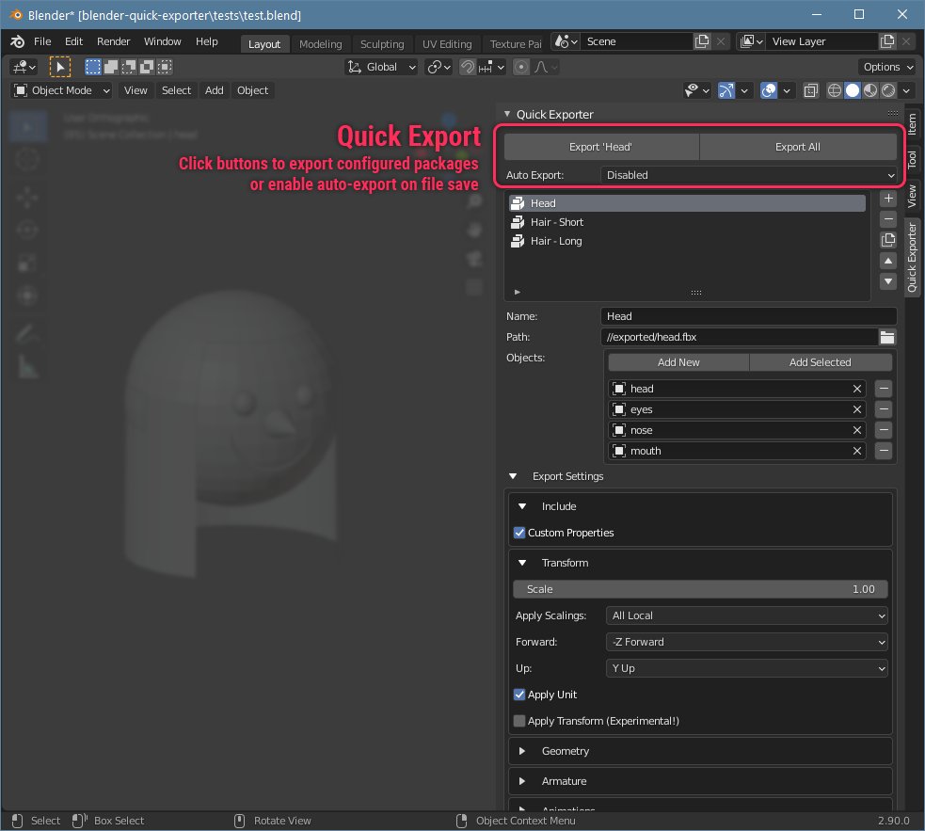Open the viewport Add menu
The height and width of the screenshot is (831, 925).
coord(215,91)
